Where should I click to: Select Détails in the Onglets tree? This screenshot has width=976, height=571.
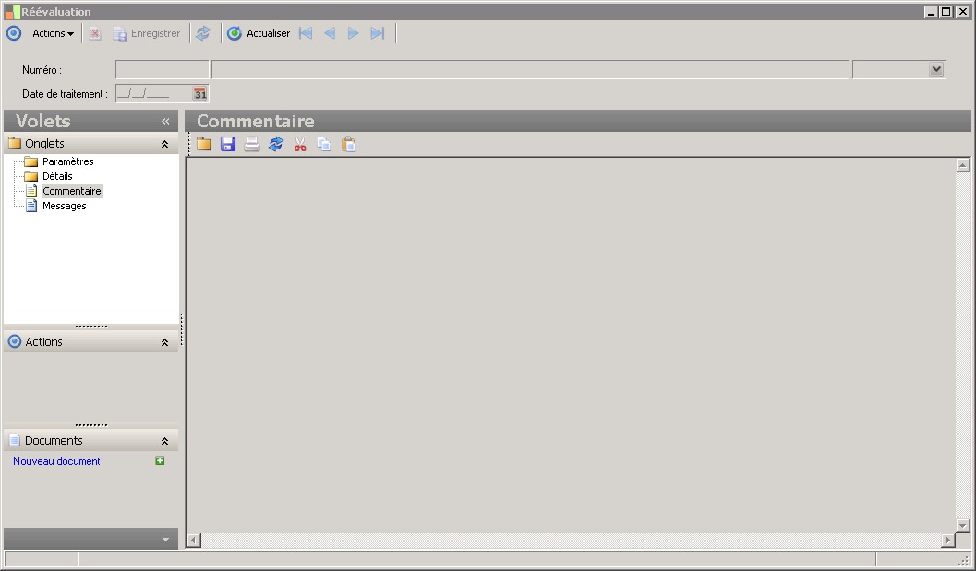coord(57,176)
